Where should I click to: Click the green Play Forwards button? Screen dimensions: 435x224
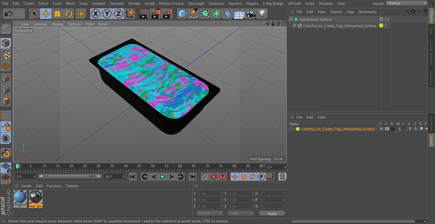point(162,177)
